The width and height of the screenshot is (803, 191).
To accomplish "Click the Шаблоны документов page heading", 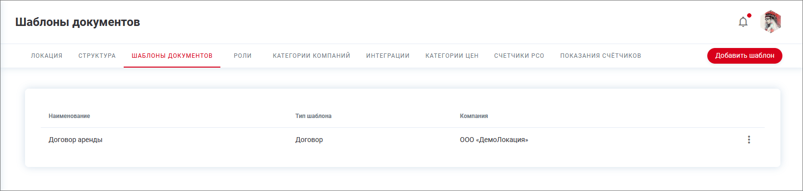I will (78, 22).
